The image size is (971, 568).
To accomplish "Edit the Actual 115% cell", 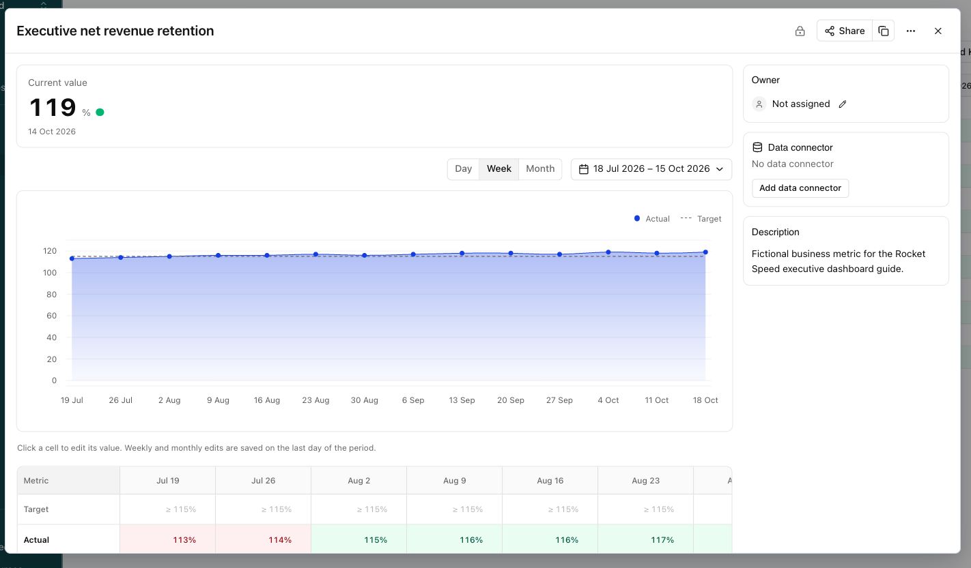I will pyautogui.click(x=359, y=539).
